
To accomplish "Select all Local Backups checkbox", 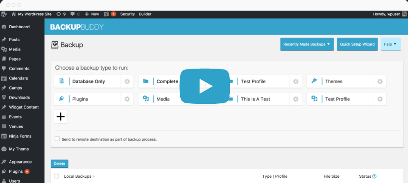I will 57,176.
